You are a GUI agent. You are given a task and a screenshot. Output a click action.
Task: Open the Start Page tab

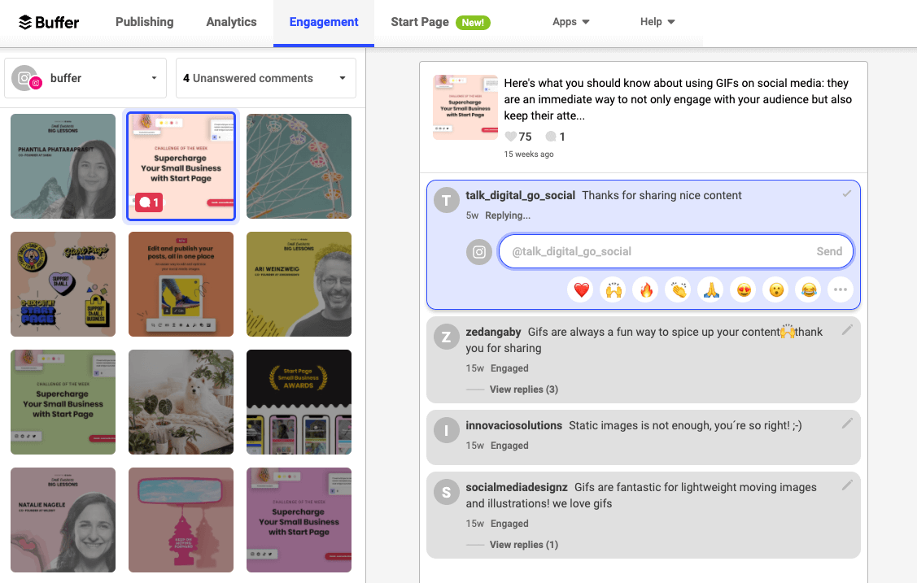coord(420,22)
